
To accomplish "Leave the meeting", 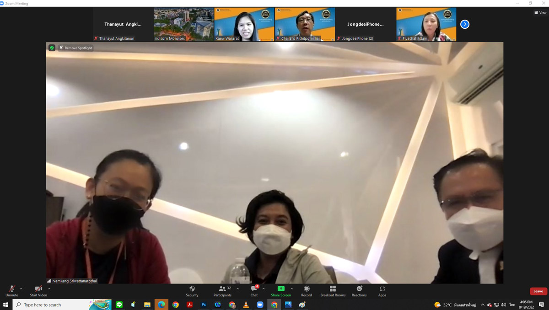I will click(538, 291).
